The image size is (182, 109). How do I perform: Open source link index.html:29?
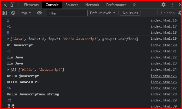point(163,100)
